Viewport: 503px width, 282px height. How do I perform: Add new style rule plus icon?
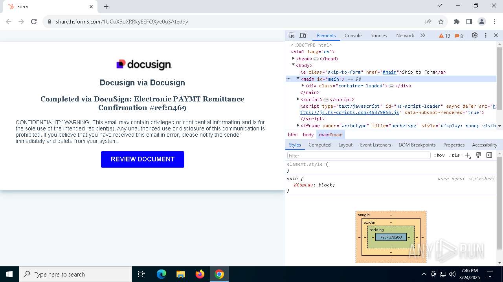(x=467, y=155)
